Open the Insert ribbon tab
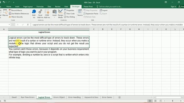The image size is (184, 103). click(x=17, y=7)
